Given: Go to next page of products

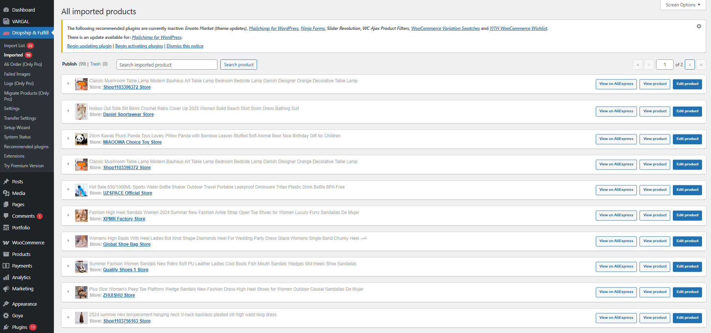Looking at the screenshot, I should [x=690, y=65].
